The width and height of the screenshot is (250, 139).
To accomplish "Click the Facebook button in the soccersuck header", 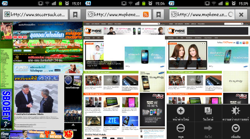I will coord(18,51).
